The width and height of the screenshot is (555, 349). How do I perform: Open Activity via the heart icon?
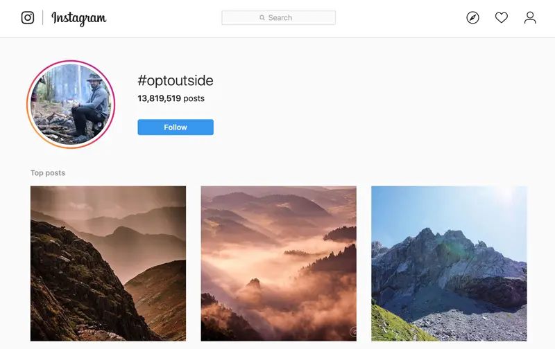click(x=501, y=18)
